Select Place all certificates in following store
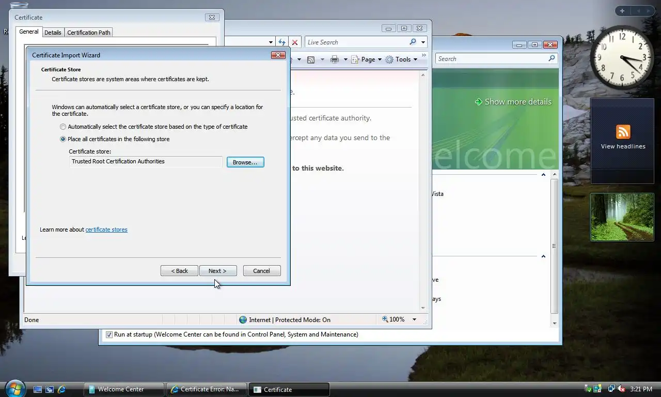This screenshot has height=397, width=661. [x=63, y=139]
